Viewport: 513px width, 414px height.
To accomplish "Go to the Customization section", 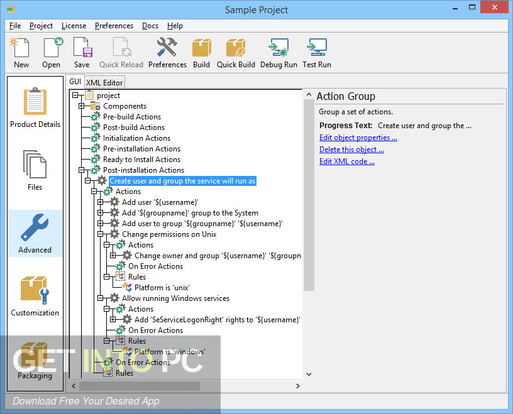I will 35,297.
